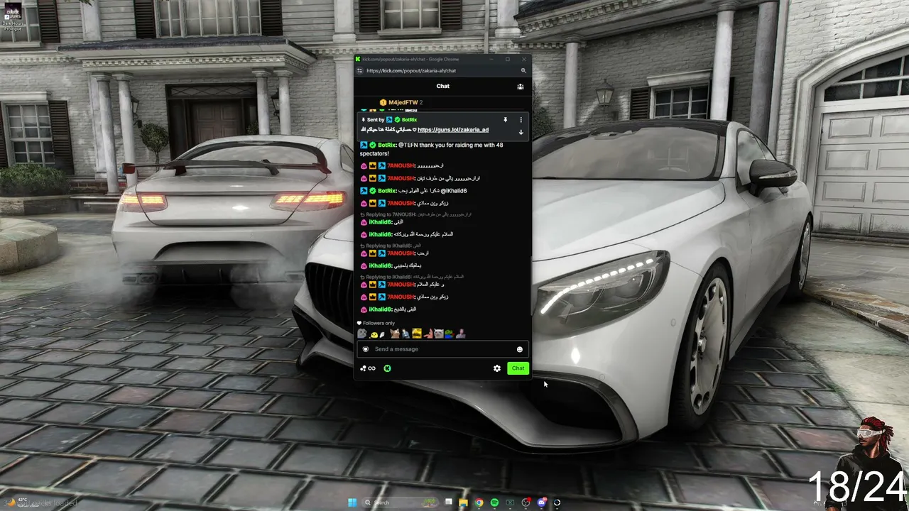This screenshot has height=511, width=909.
Task: Open the chat users list icon
Action: click(521, 87)
